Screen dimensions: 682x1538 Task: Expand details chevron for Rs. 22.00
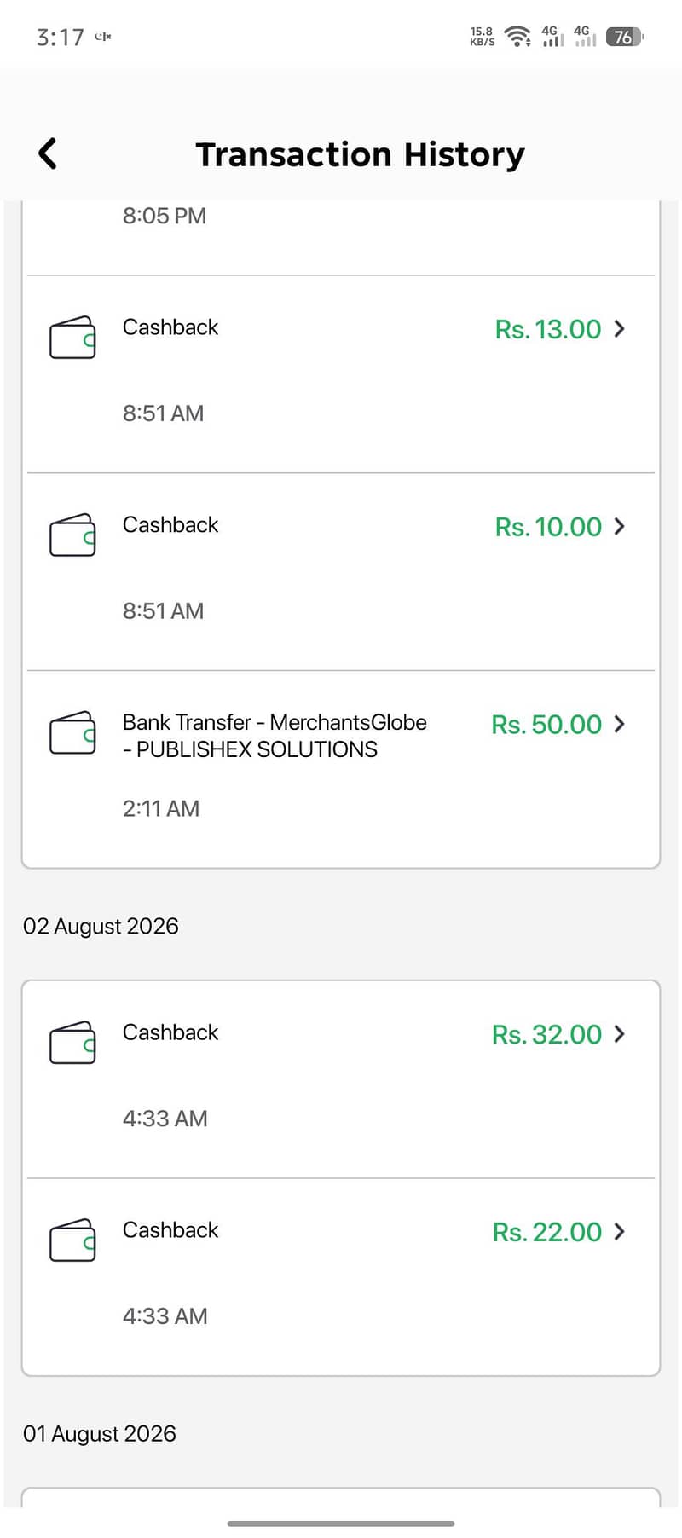[620, 1231]
